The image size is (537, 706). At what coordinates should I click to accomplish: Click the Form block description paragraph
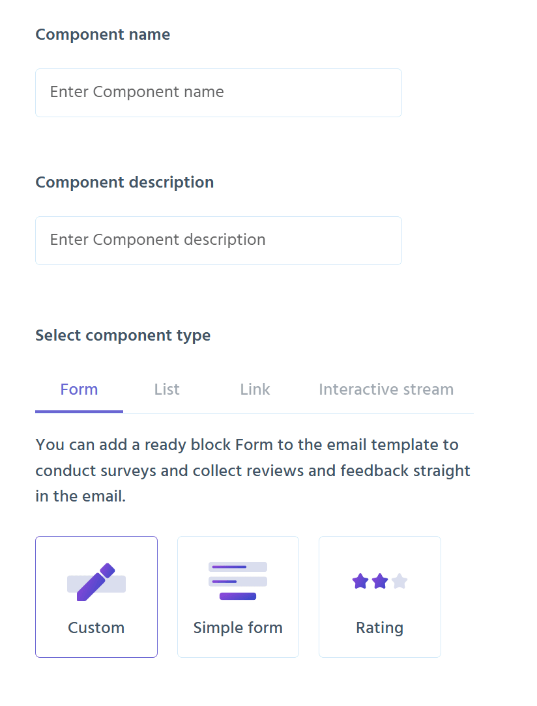pyautogui.click(x=253, y=470)
